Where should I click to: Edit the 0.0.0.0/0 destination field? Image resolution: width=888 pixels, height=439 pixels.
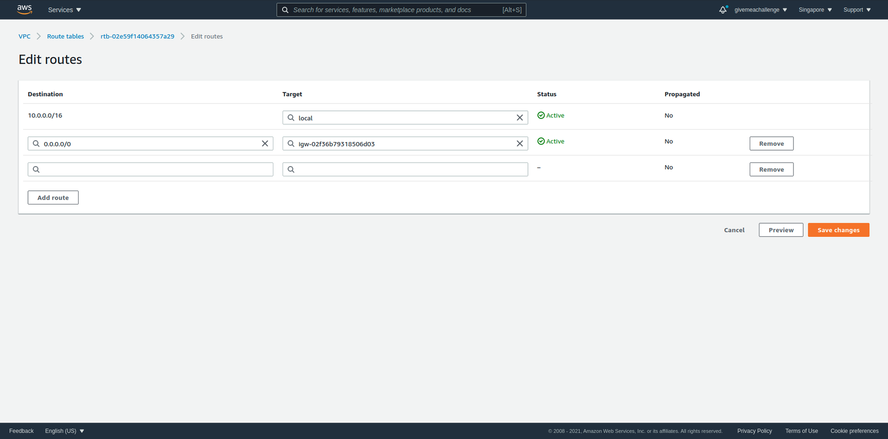coord(151,144)
